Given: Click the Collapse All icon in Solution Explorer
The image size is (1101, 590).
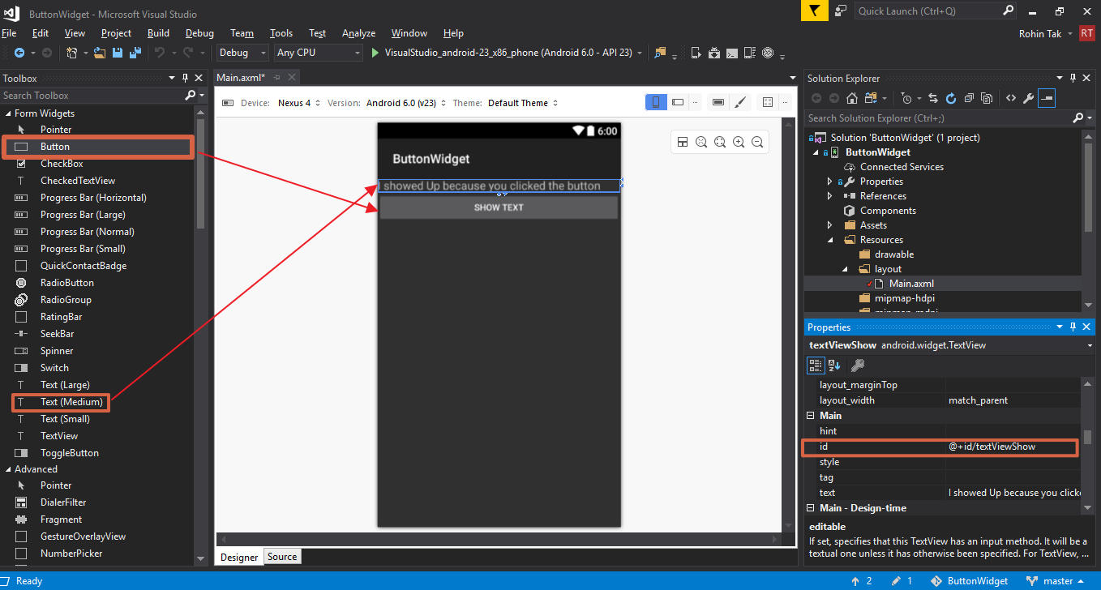Looking at the screenshot, I should 969,98.
